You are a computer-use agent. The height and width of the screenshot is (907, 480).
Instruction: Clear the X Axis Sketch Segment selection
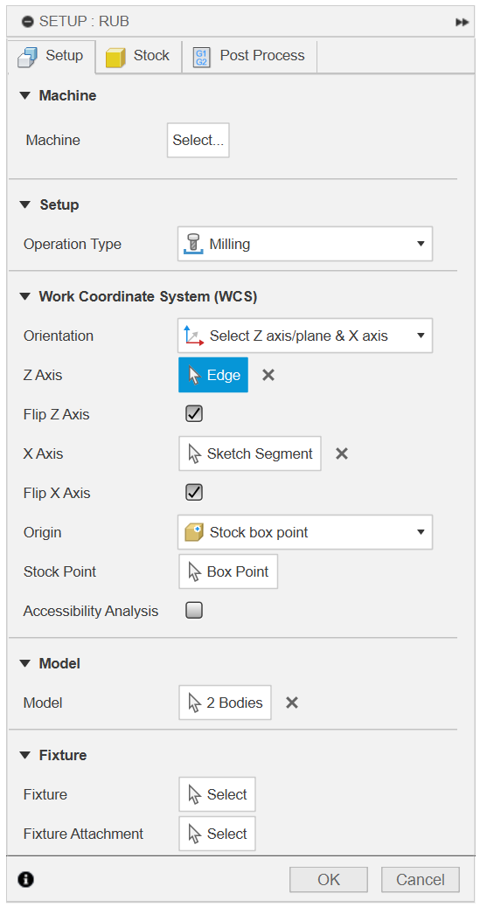point(342,453)
